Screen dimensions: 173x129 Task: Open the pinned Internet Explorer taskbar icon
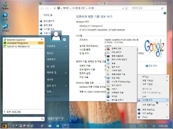42,126
